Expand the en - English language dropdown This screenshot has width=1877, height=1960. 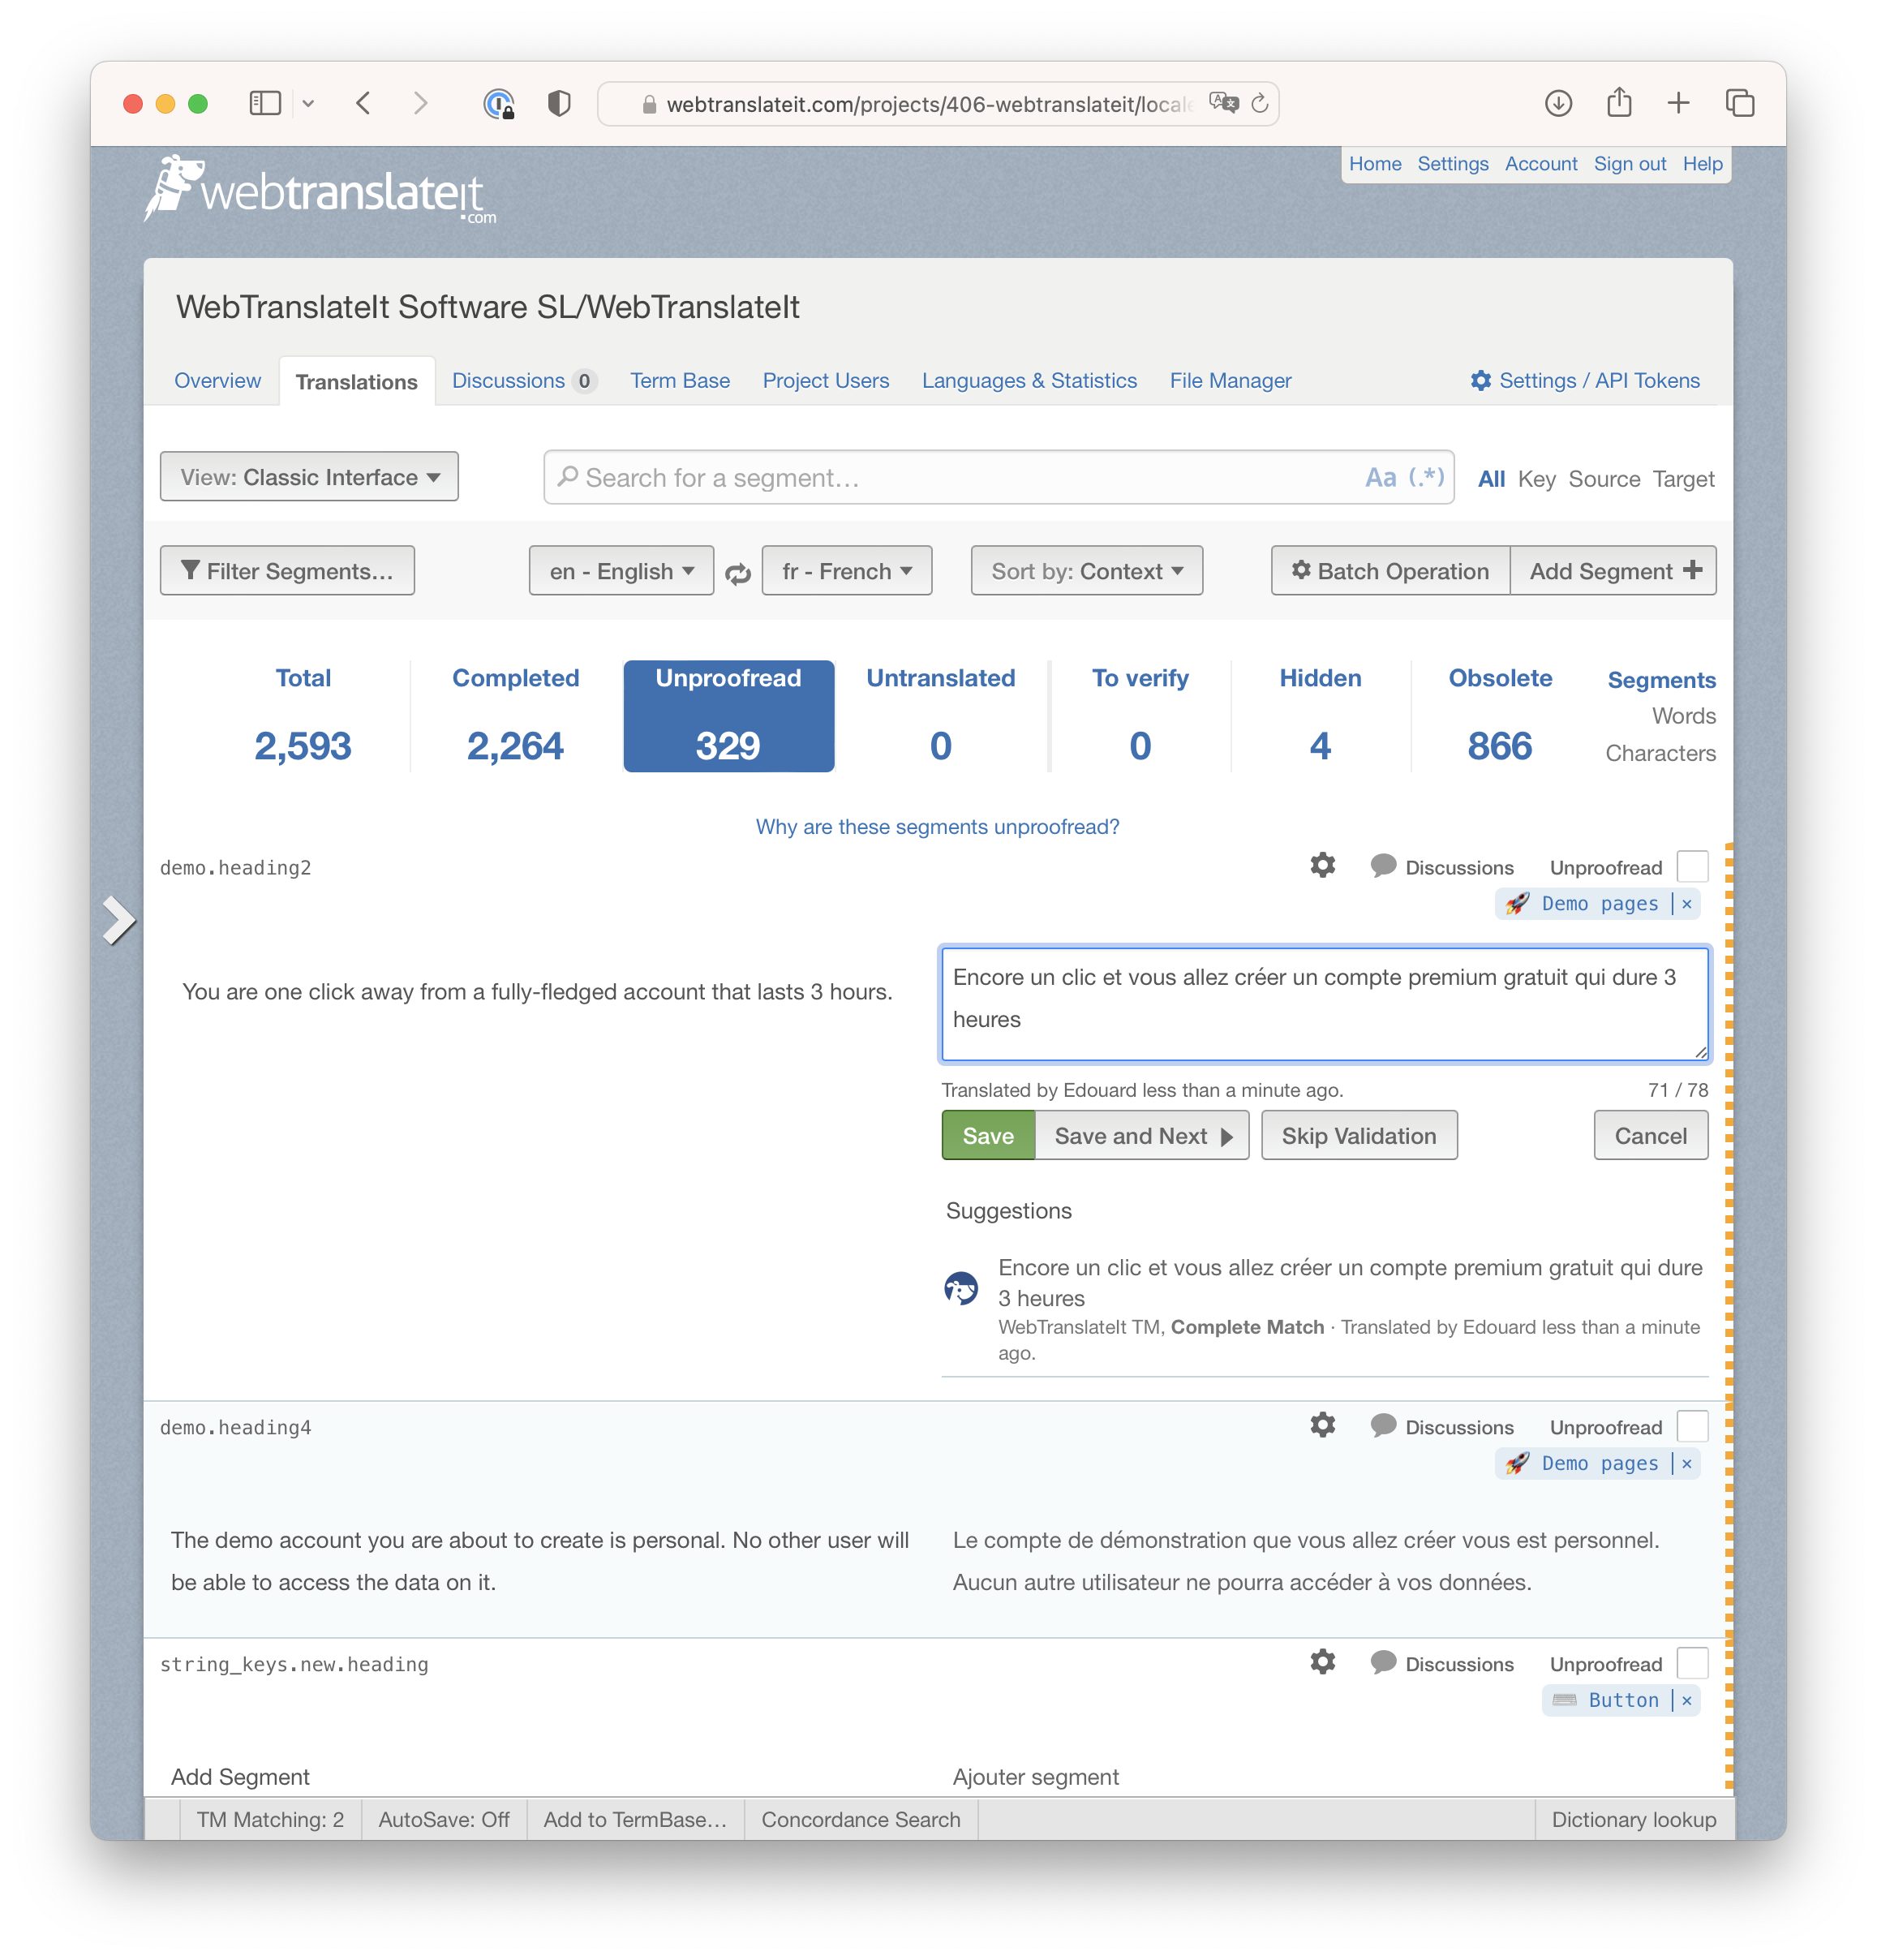tap(617, 570)
